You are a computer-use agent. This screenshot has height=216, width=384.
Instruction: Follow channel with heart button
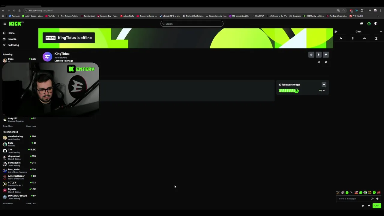(326, 55)
